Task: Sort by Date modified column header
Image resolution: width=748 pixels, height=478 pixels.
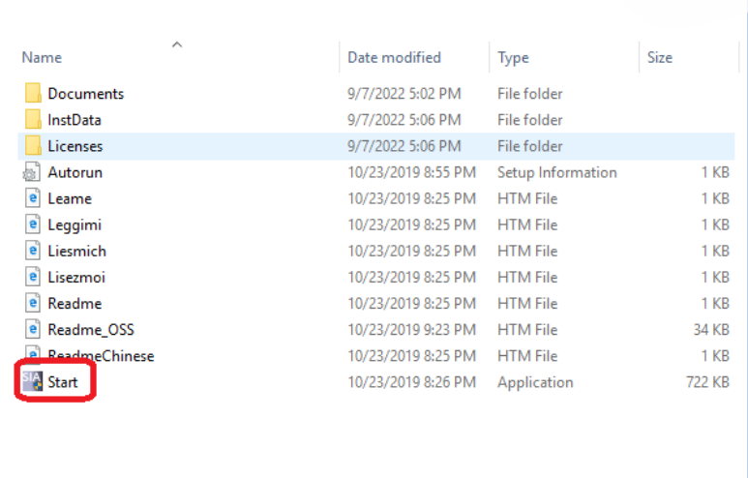Action: pyautogui.click(x=394, y=58)
